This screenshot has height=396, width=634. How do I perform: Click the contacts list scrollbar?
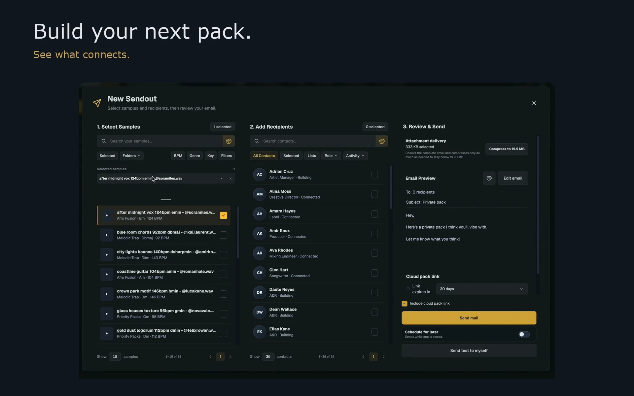coord(391,187)
